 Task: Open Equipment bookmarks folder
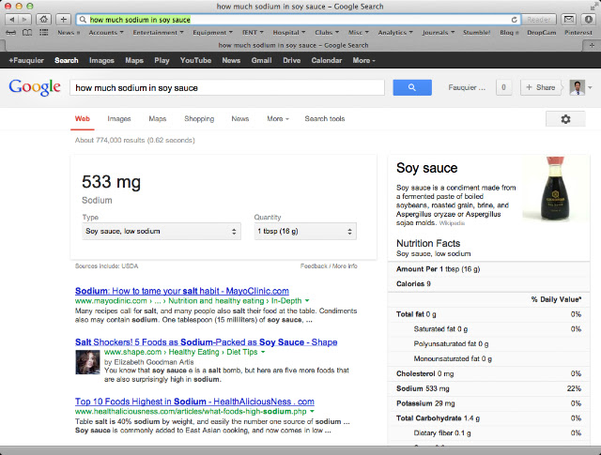point(213,33)
